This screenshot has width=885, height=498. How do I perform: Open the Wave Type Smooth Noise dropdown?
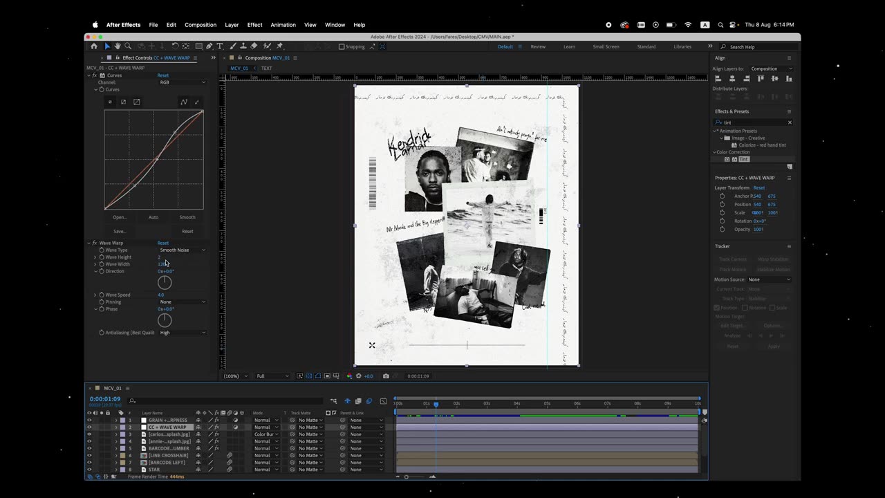[182, 250]
